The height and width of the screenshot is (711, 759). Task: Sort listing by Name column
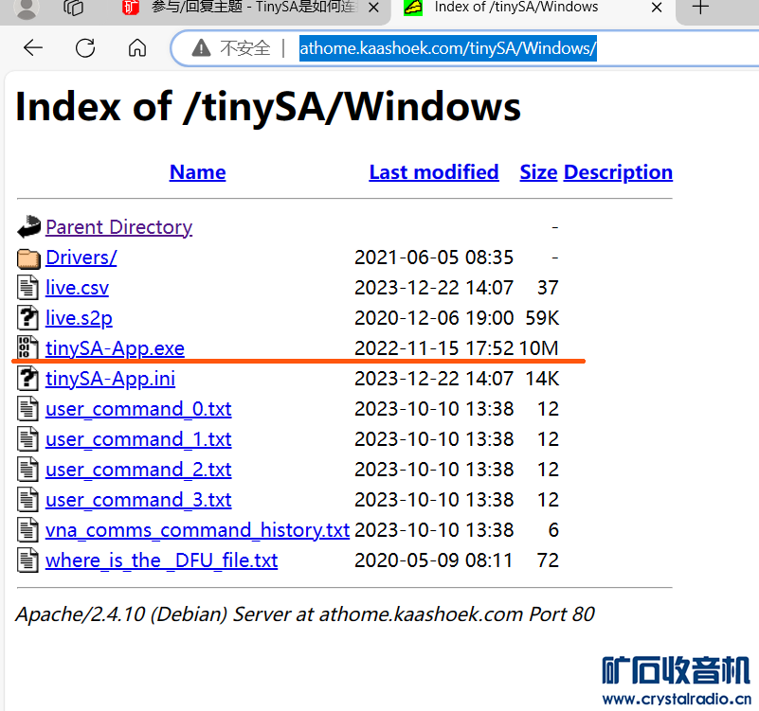[x=197, y=172]
